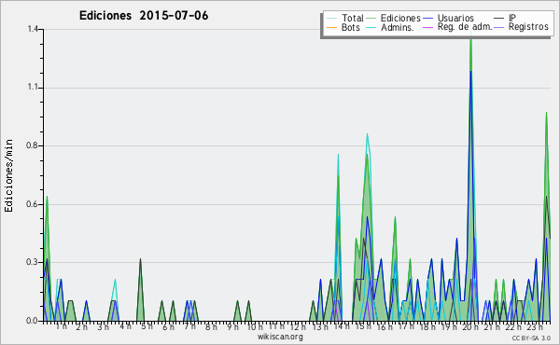Screen dimensions: 560x345
Task: Click the '0.6' y-axis value
Action: tap(33, 204)
